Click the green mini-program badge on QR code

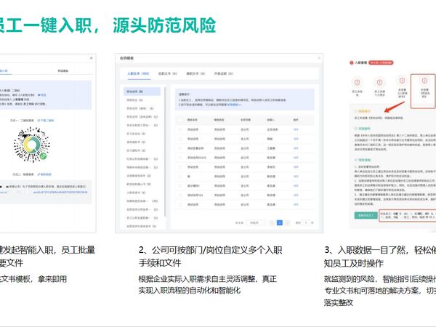click(43, 156)
